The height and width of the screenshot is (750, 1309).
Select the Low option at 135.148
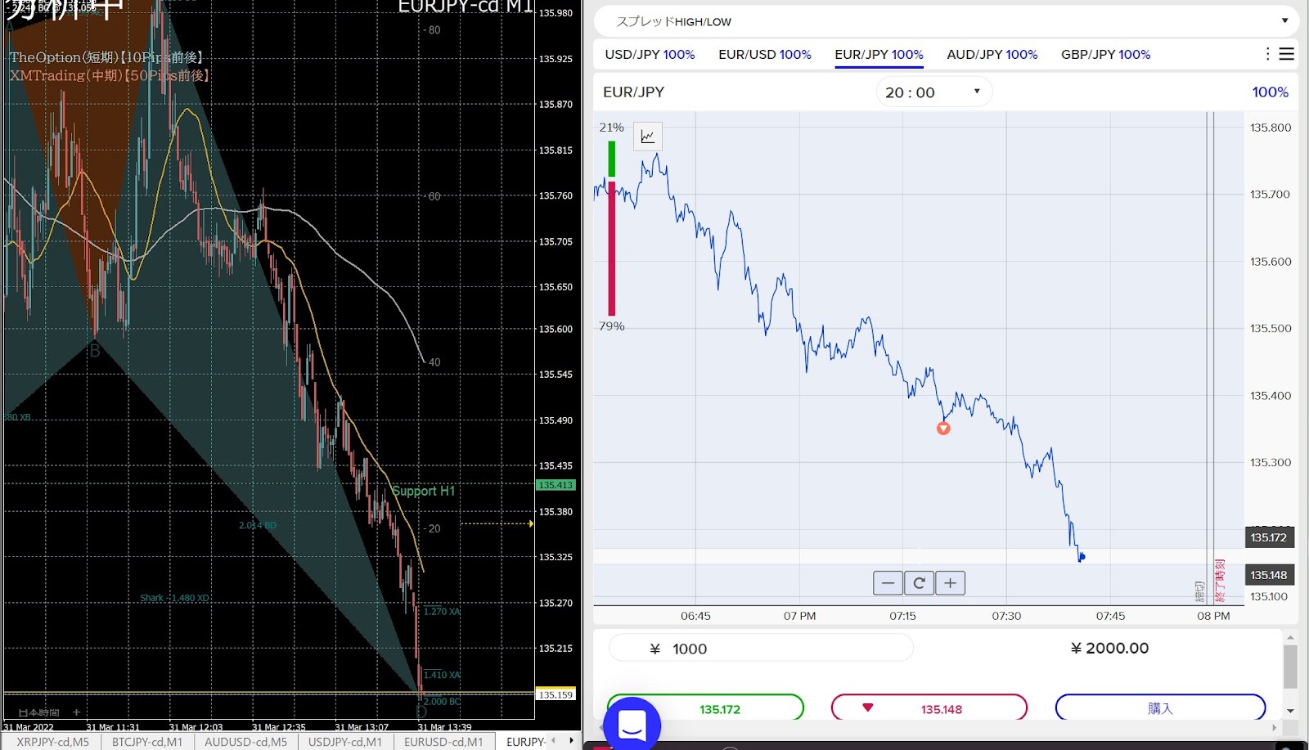click(x=929, y=708)
